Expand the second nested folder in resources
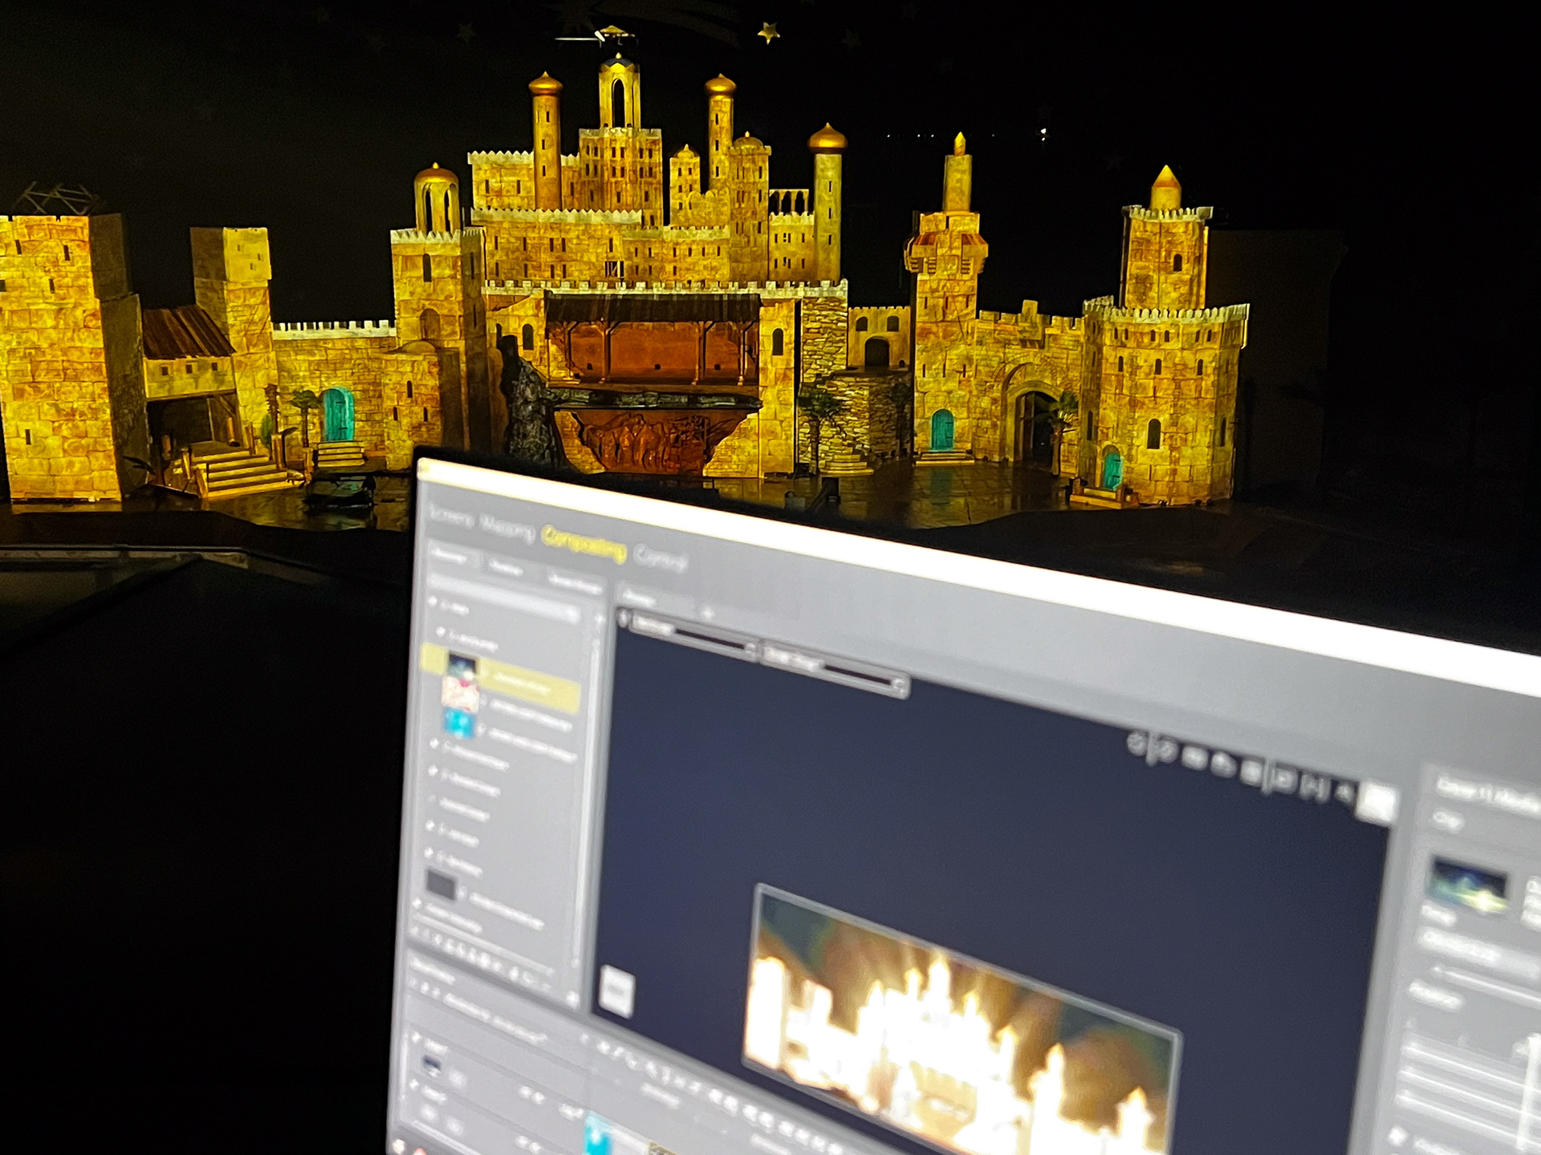This screenshot has height=1155, width=1541. 441,633
